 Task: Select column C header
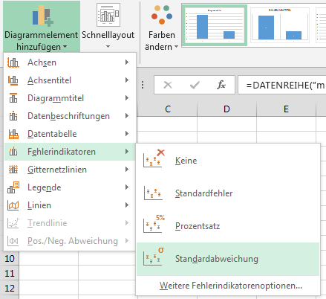pos(168,109)
